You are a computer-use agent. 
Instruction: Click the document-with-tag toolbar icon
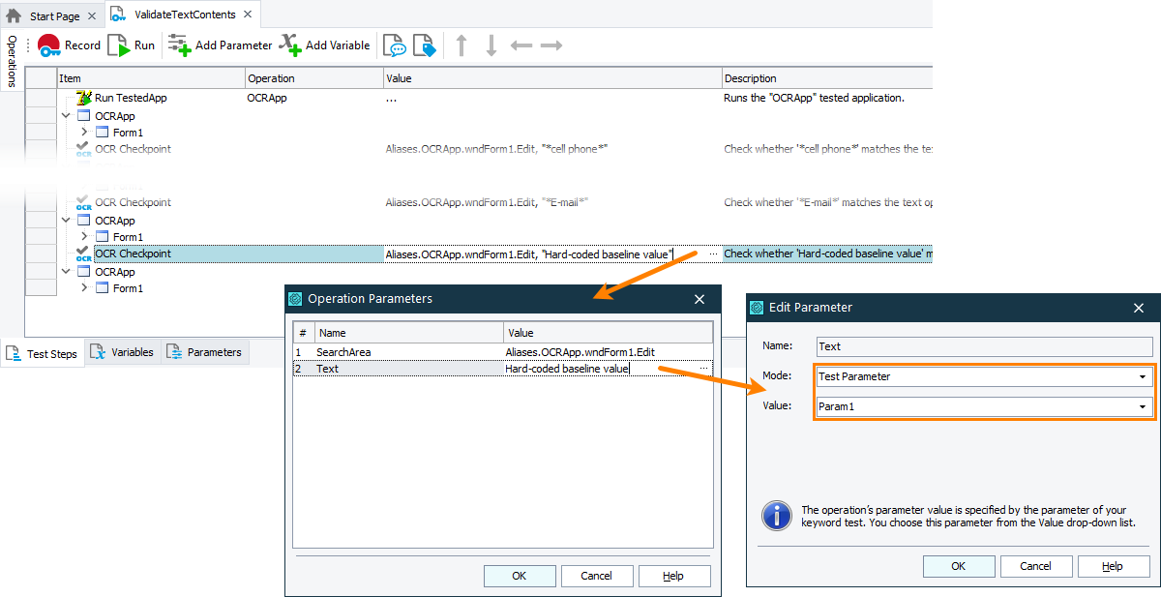coord(424,45)
